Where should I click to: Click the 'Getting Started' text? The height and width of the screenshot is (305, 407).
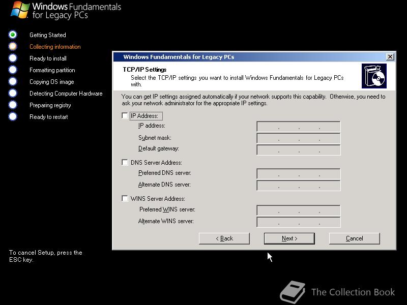pyautogui.click(x=48, y=35)
